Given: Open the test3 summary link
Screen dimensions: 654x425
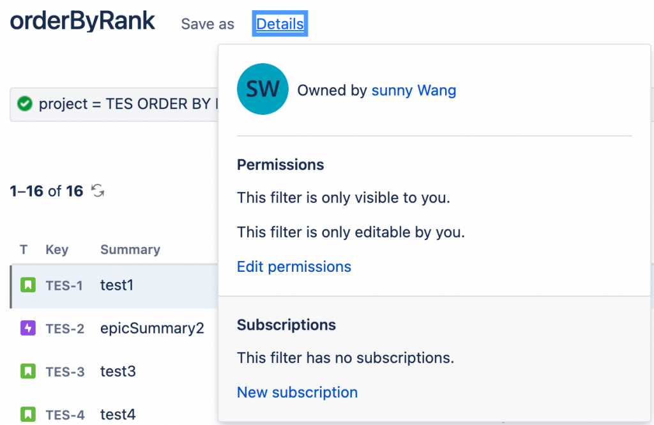Looking at the screenshot, I should (x=118, y=371).
